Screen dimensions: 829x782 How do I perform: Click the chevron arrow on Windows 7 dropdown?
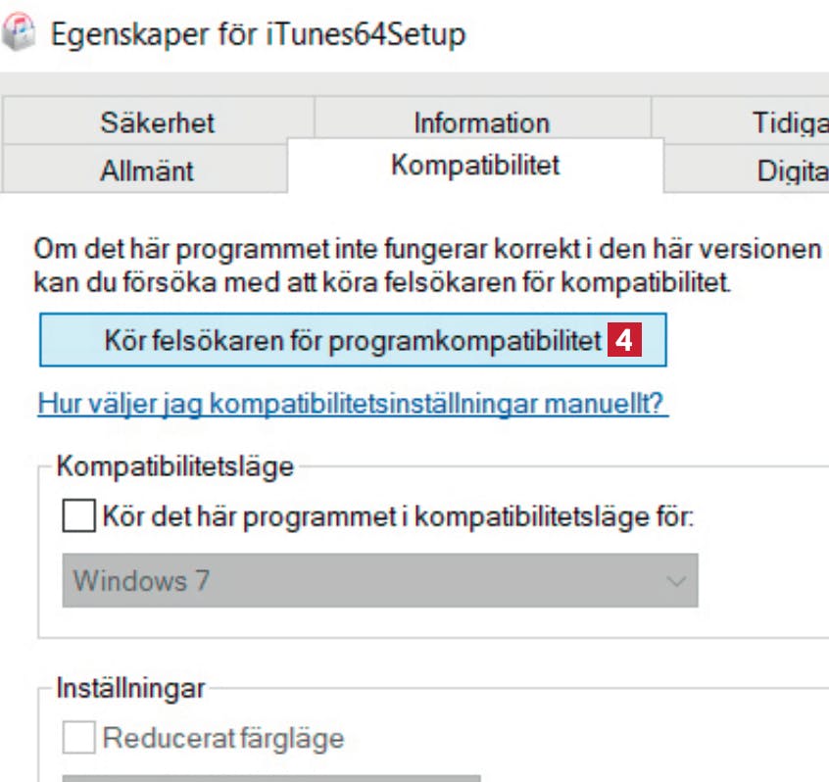coord(676,581)
